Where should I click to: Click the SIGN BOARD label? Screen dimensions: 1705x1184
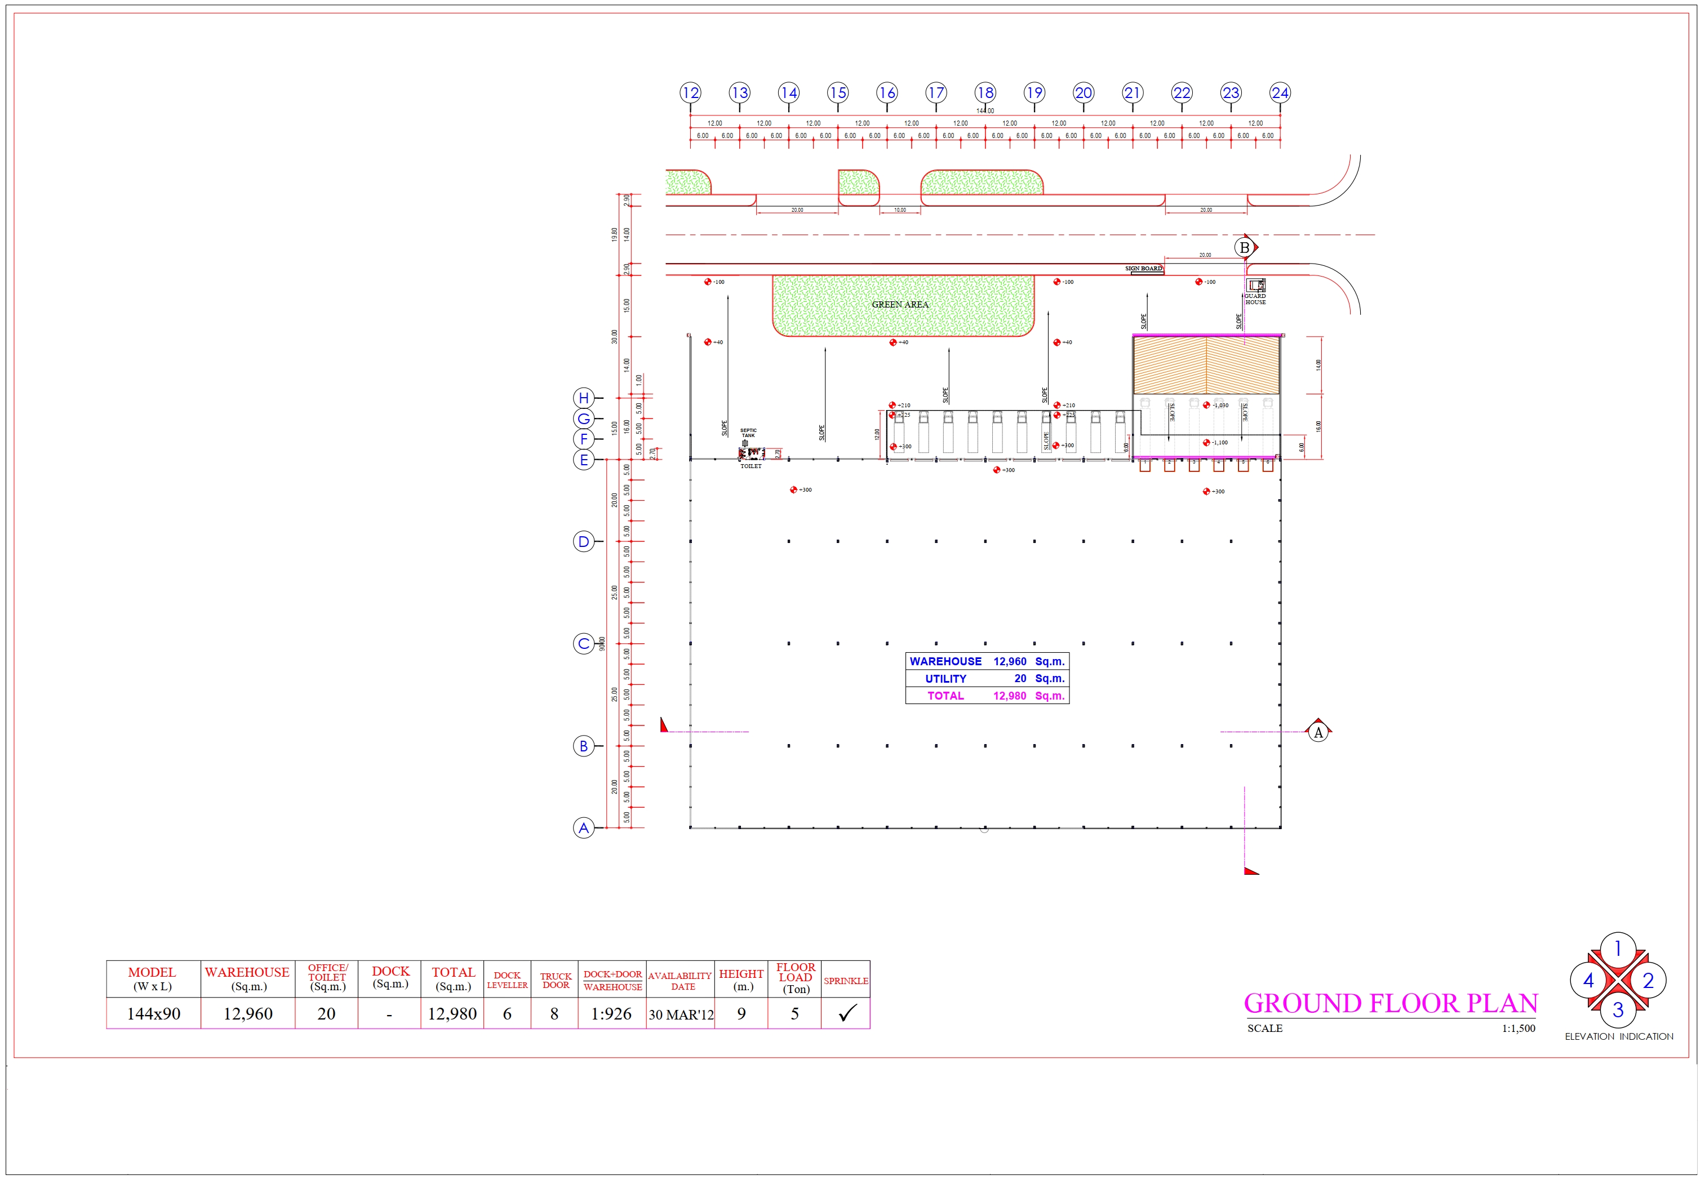[1143, 269]
